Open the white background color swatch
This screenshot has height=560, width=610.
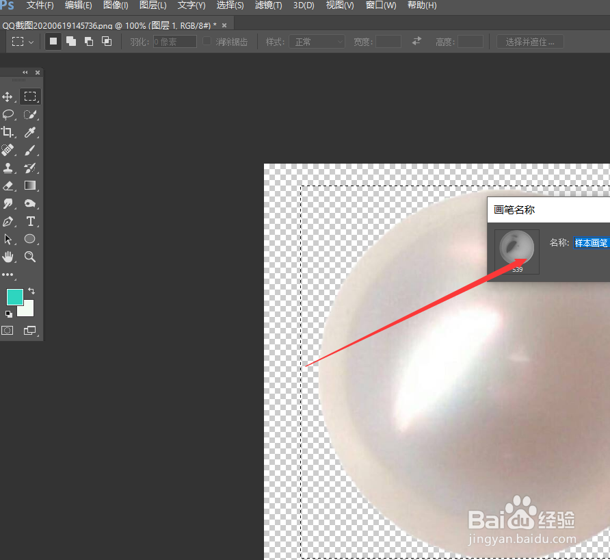pos(29,309)
